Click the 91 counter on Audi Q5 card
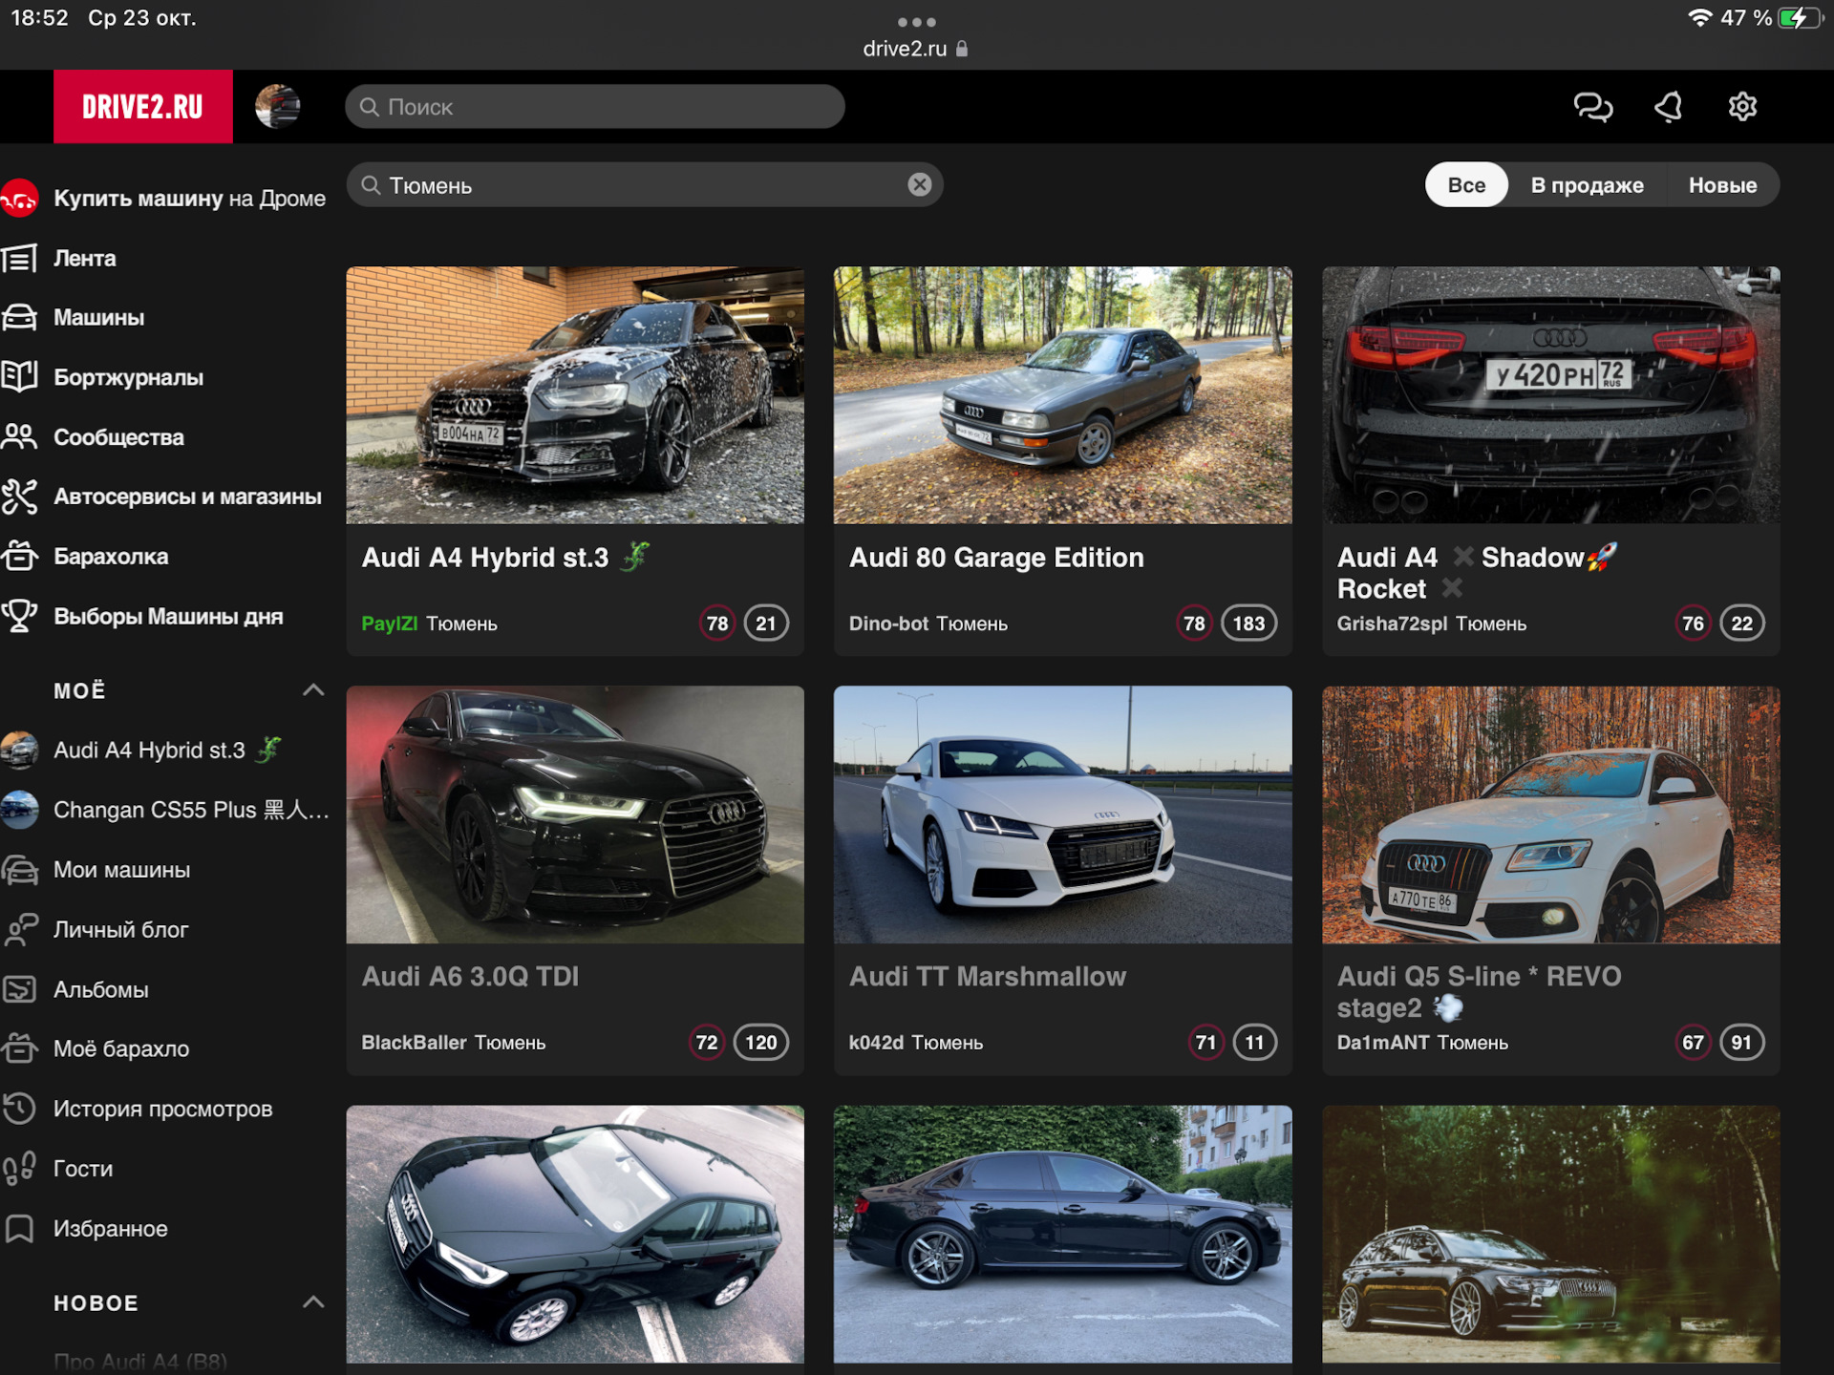This screenshot has height=1375, width=1834. [1741, 1043]
